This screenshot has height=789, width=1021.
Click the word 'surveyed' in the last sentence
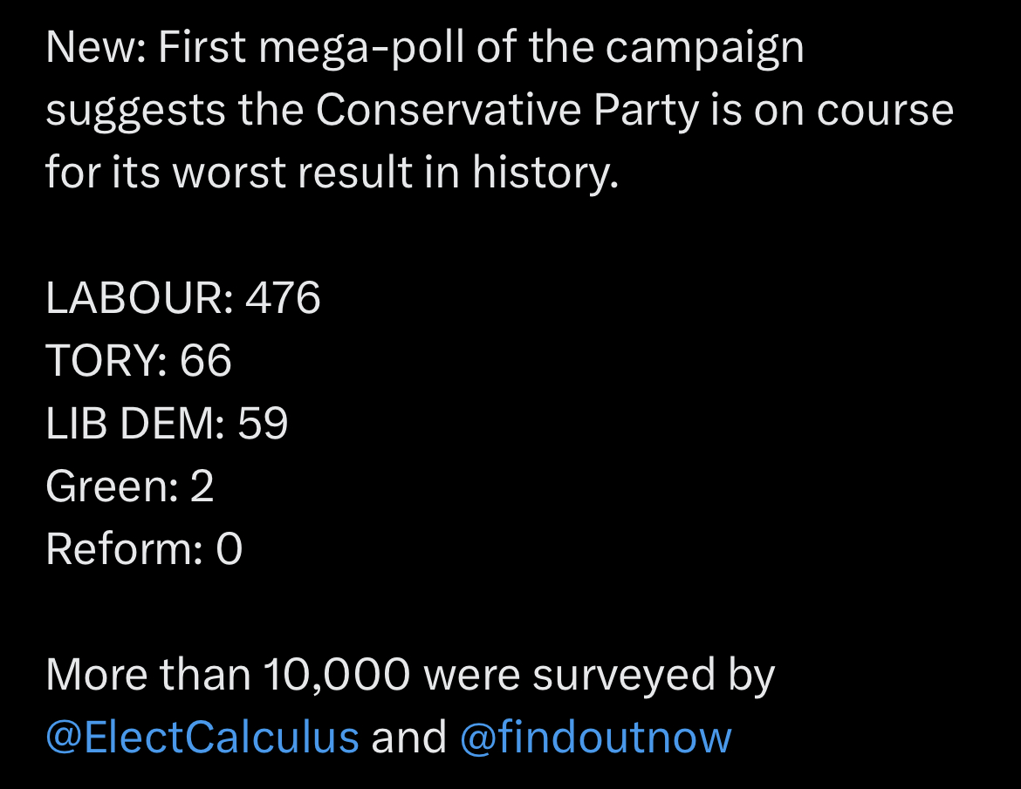pyautogui.click(x=624, y=677)
